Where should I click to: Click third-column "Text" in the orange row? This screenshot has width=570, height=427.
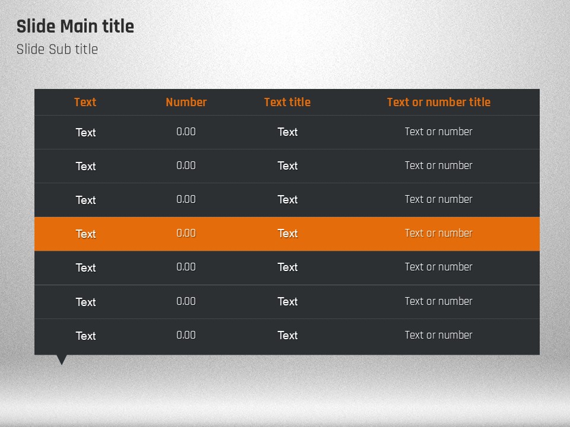[287, 234]
